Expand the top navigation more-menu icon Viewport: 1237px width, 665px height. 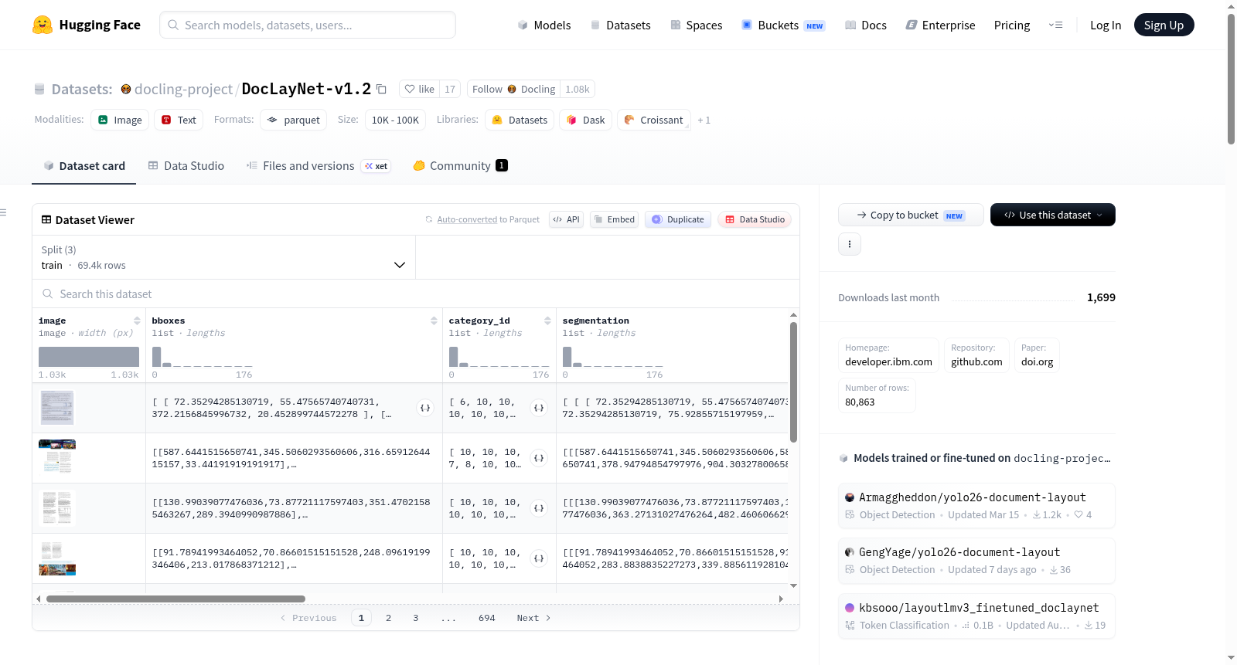pyautogui.click(x=1055, y=25)
